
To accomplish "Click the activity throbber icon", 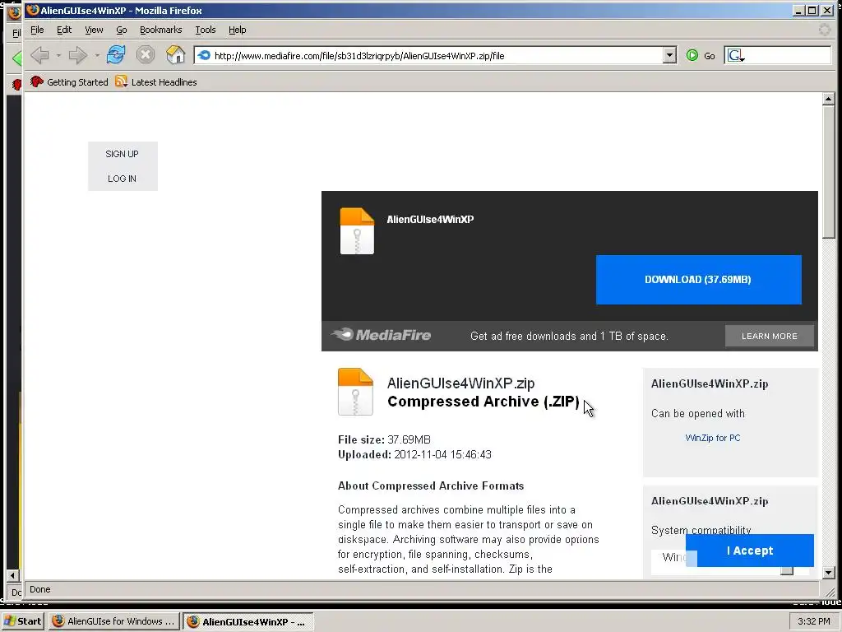I will tap(825, 30).
